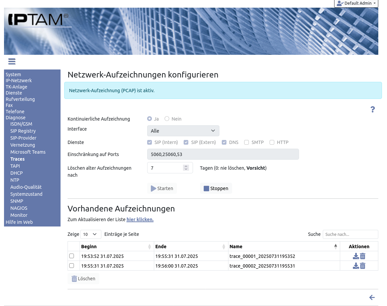Delete trace_00002_20250731195531 via trash icon
Screen dimensions: 387x306
pos(363,266)
